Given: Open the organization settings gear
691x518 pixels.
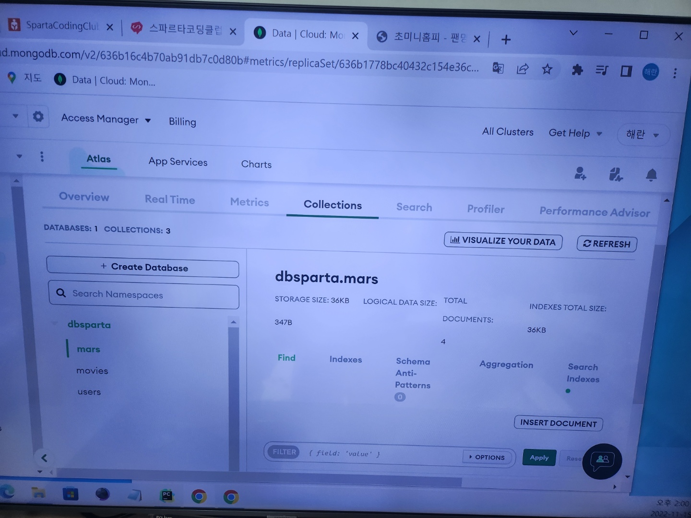Looking at the screenshot, I should 38,117.
